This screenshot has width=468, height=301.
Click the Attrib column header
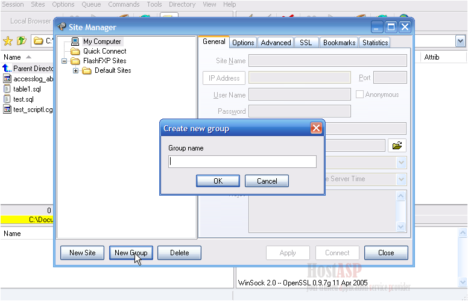point(432,57)
